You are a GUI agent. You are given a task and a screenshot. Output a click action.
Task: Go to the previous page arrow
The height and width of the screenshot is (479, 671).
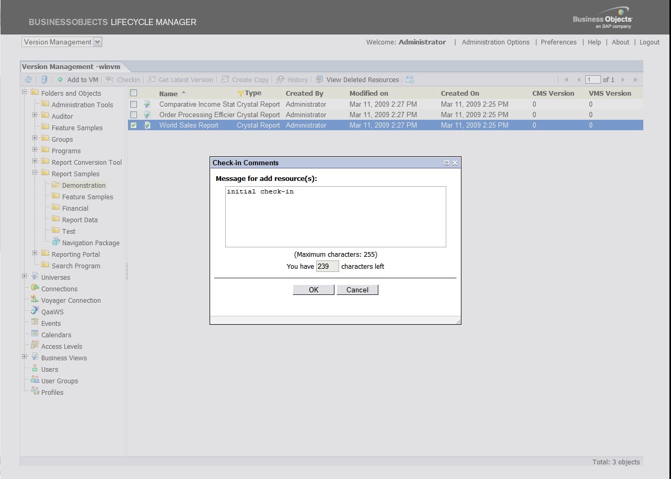tap(579, 79)
